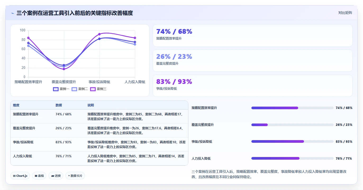Click 案例三 point at 人力投入降低
The width and height of the screenshot is (363, 190).
click(x=135, y=38)
